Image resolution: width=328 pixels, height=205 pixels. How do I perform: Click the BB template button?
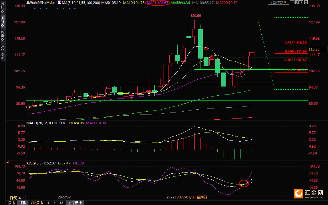click(61, 203)
